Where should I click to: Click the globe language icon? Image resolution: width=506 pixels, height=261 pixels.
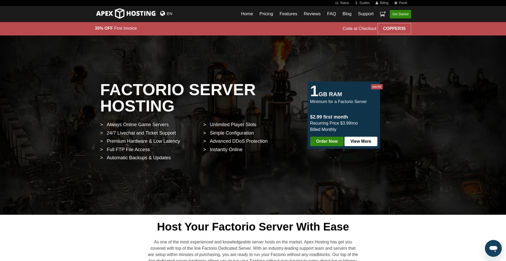163,13
